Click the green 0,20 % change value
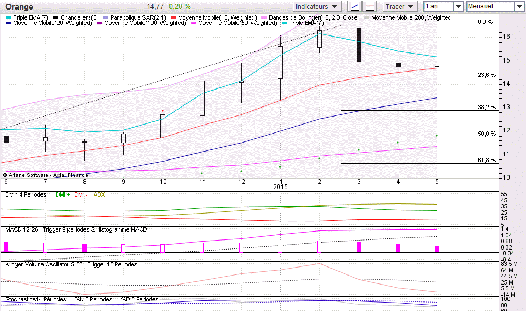The width and height of the screenshot is (526, 311). (x=180, y=7)
